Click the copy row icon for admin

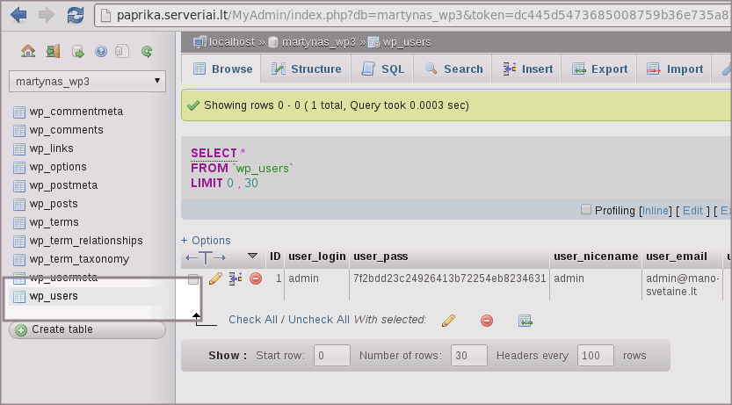(236, 278)
